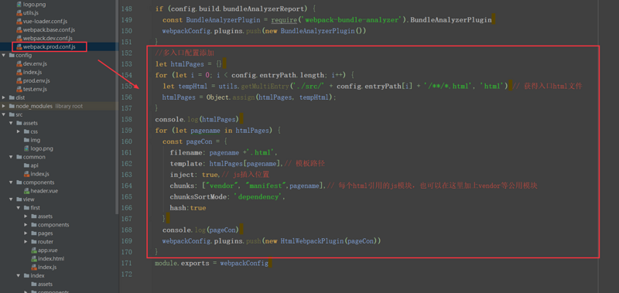Image resolution: width=619 pixels, height=293 pixels.
Task: Click the view folder icon
Action: tap(19, 199)
